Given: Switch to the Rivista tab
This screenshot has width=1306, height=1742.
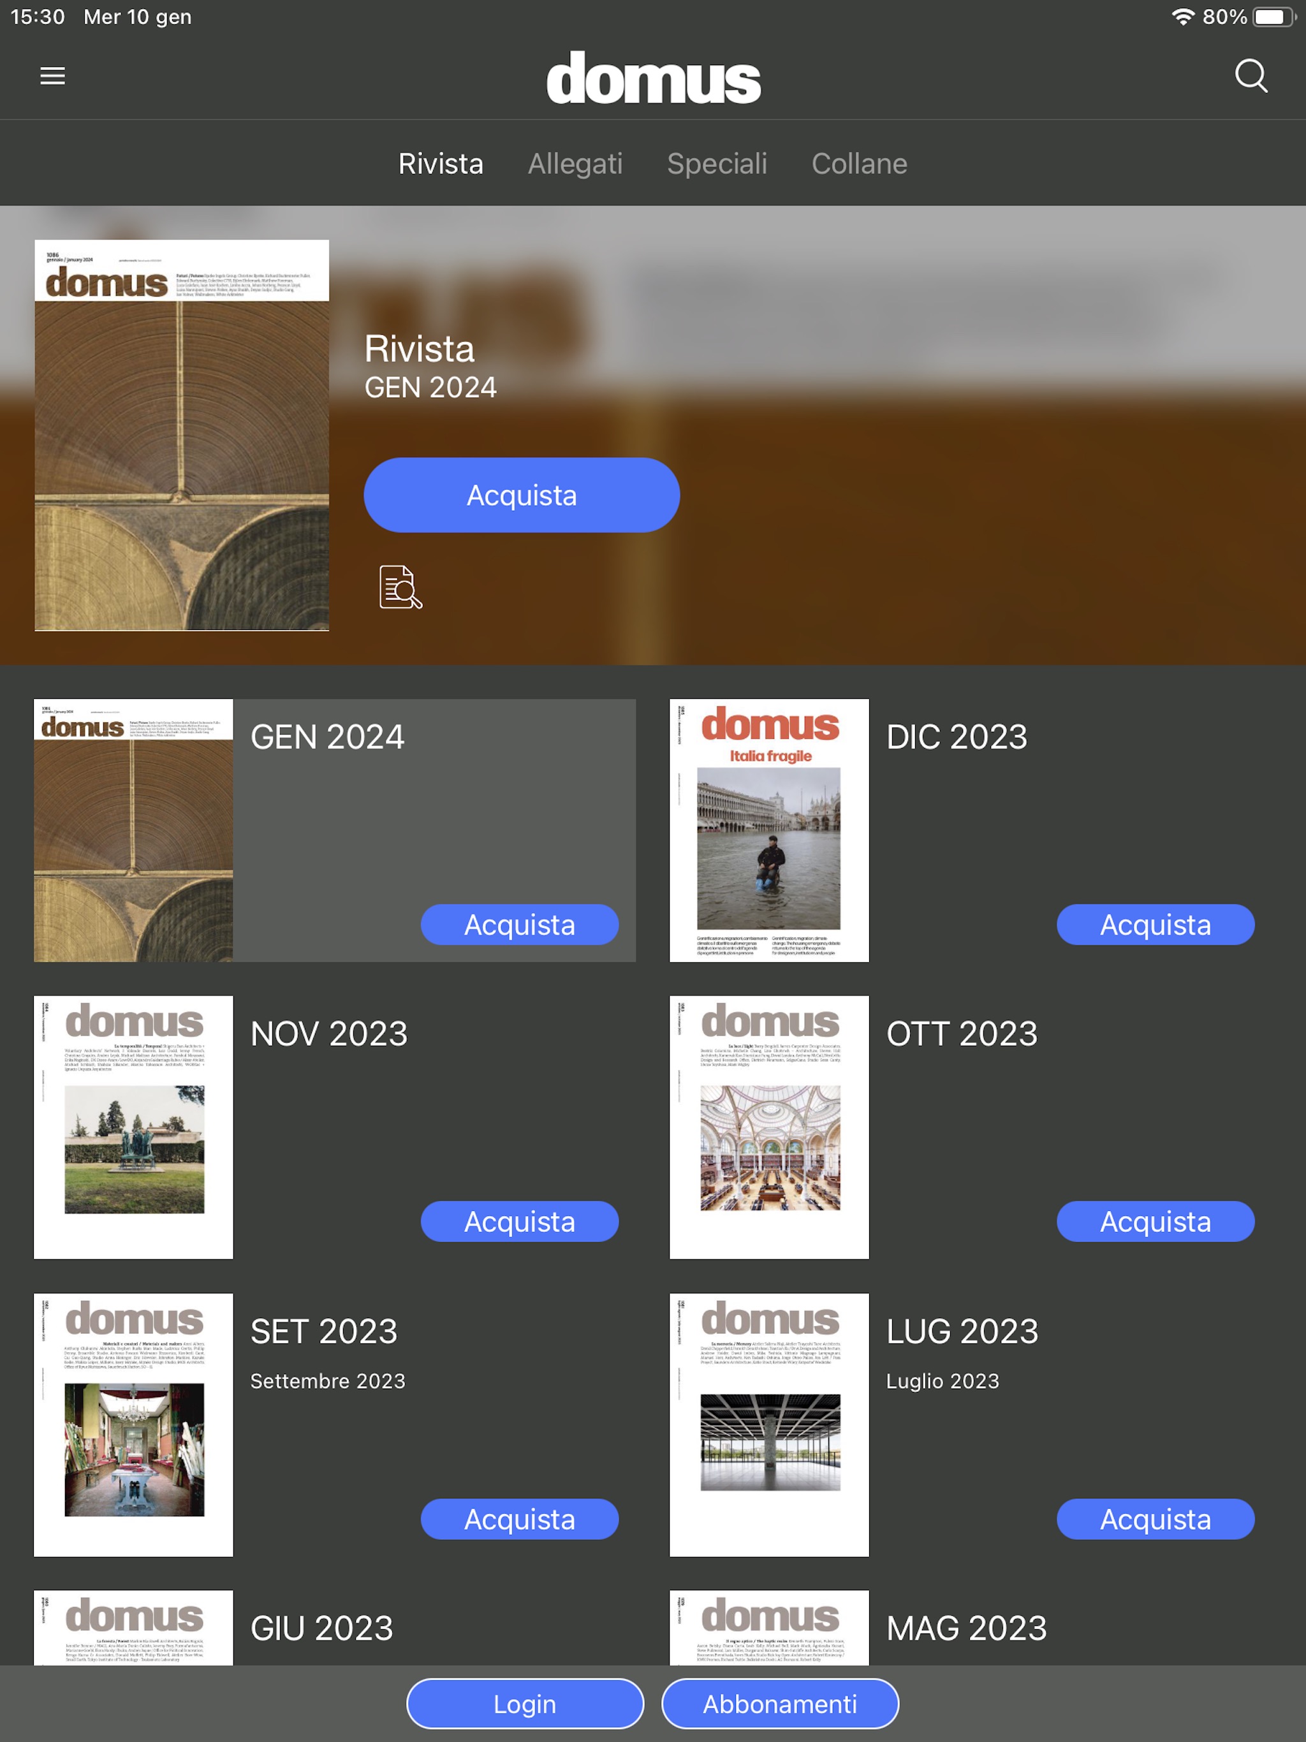Looking at the screenshot, I should [x=440, y=164].
